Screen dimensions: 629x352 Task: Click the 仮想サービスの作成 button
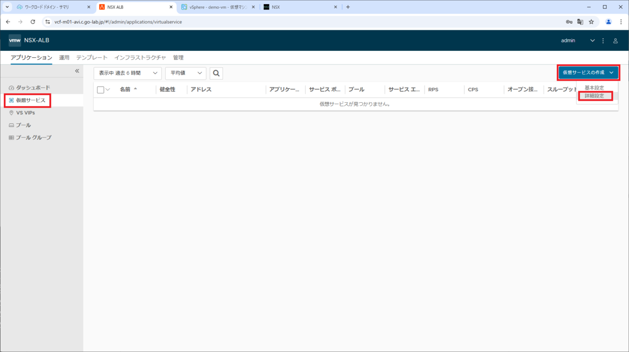(588, 72)
